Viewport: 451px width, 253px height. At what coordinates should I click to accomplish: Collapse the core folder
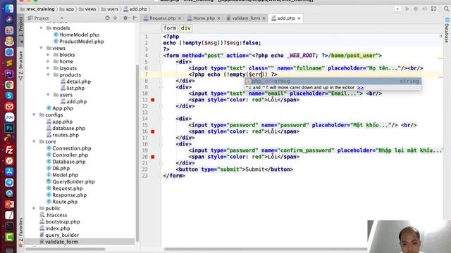35,142
